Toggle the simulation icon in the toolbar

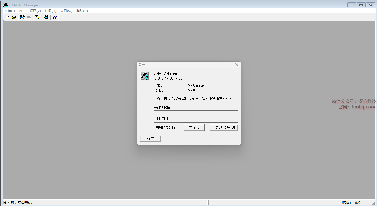click(46, 17)
